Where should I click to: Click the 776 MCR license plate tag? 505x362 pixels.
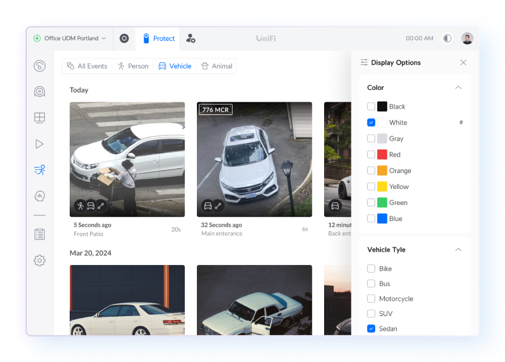[215, 110]
